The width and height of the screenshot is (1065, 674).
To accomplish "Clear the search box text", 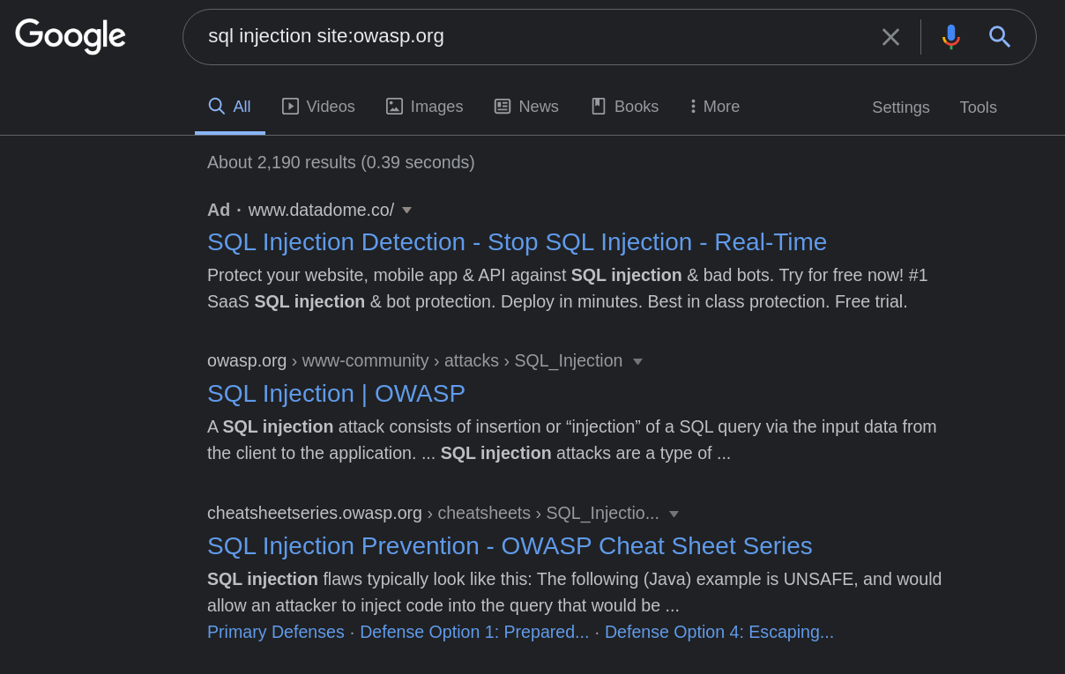I will coord(890,37).
